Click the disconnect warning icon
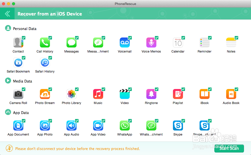Image resolution: width=251 pixels, height=155 pixels. pyautogui.click(x=9, y=148)
